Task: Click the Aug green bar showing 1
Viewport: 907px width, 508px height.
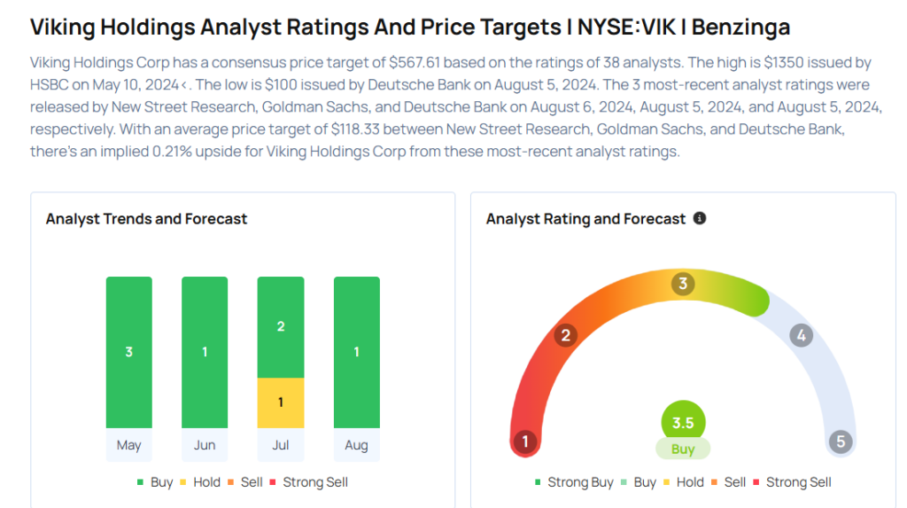Action: (x=356, y=352)
